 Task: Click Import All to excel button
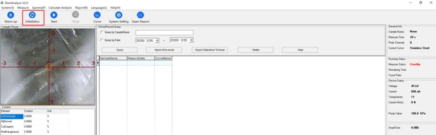(164, 50)
